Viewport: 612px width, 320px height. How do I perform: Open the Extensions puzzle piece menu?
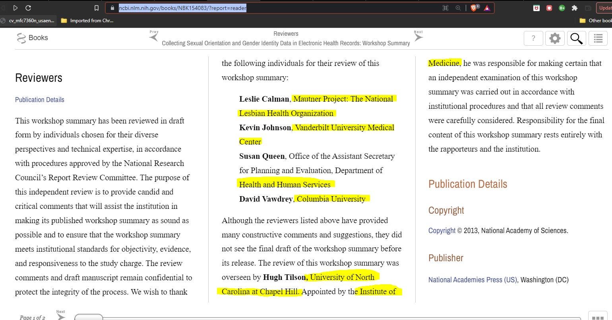coord(575,8)
